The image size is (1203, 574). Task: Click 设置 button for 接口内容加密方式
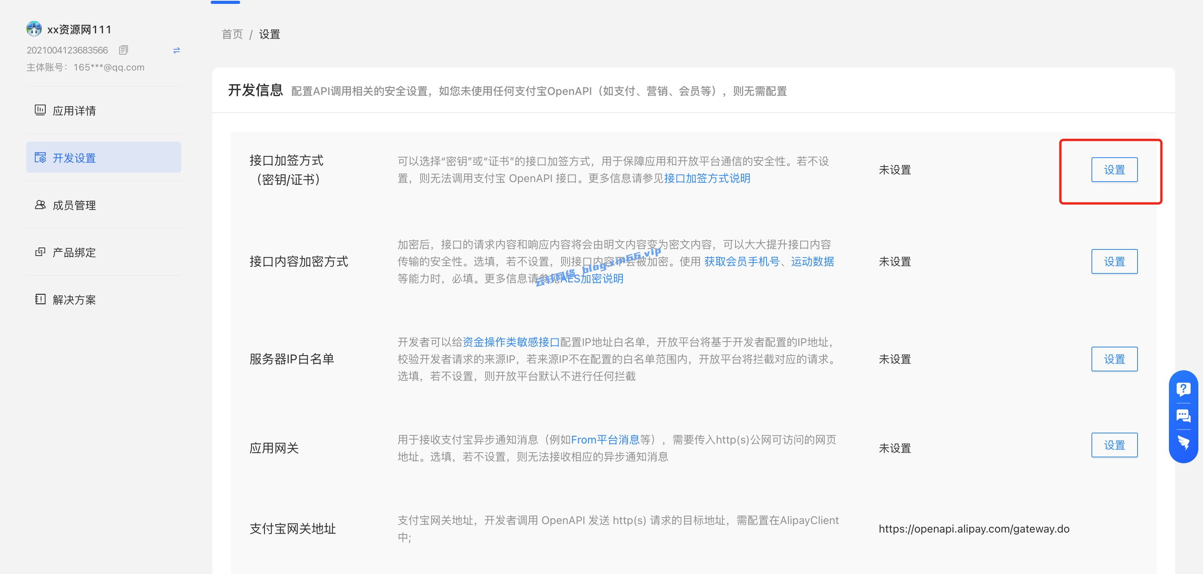pyautogui.click(x=1114, y=261)
